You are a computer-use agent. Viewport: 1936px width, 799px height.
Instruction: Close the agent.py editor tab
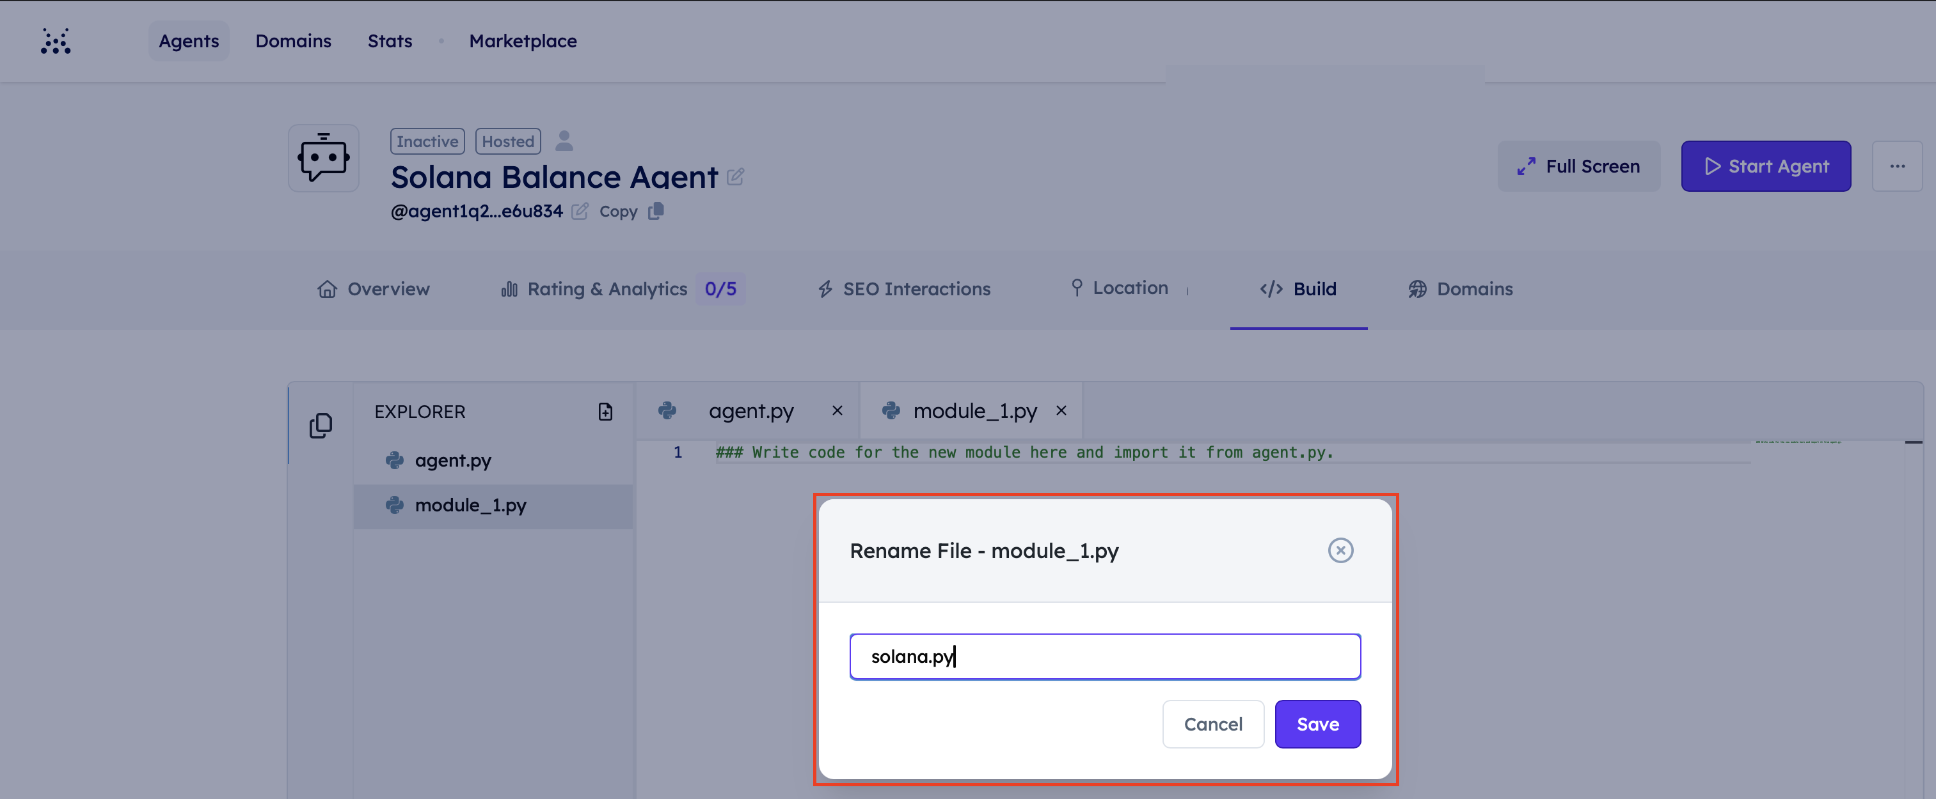pos(837,411)
